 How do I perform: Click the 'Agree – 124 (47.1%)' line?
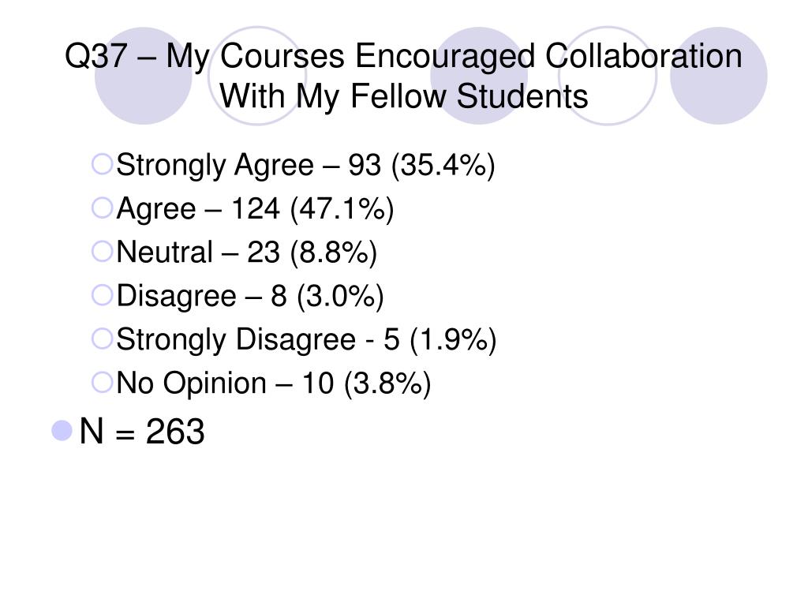tap(255, 209)
